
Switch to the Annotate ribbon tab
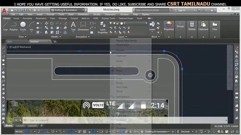27,18
